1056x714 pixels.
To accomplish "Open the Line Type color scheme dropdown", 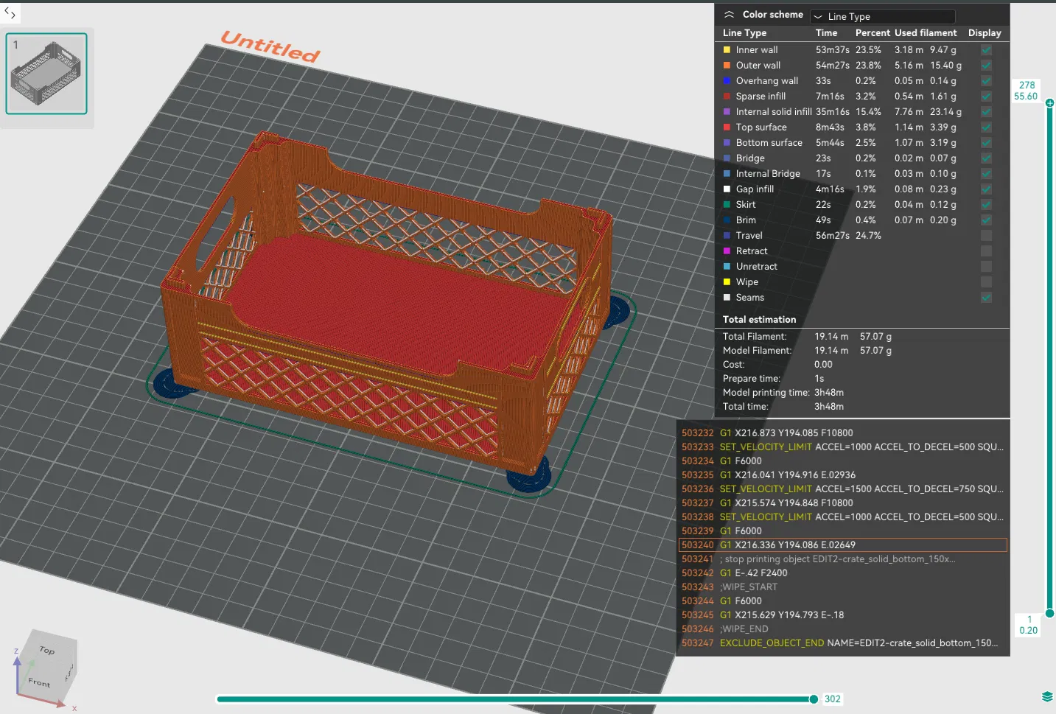I will pos(883,16).
